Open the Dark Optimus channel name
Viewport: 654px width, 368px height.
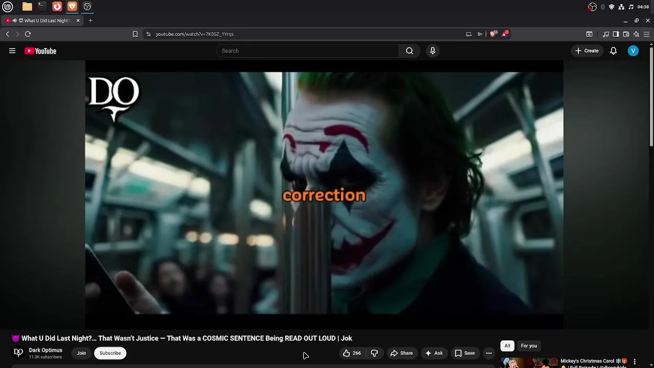(45, 350)
